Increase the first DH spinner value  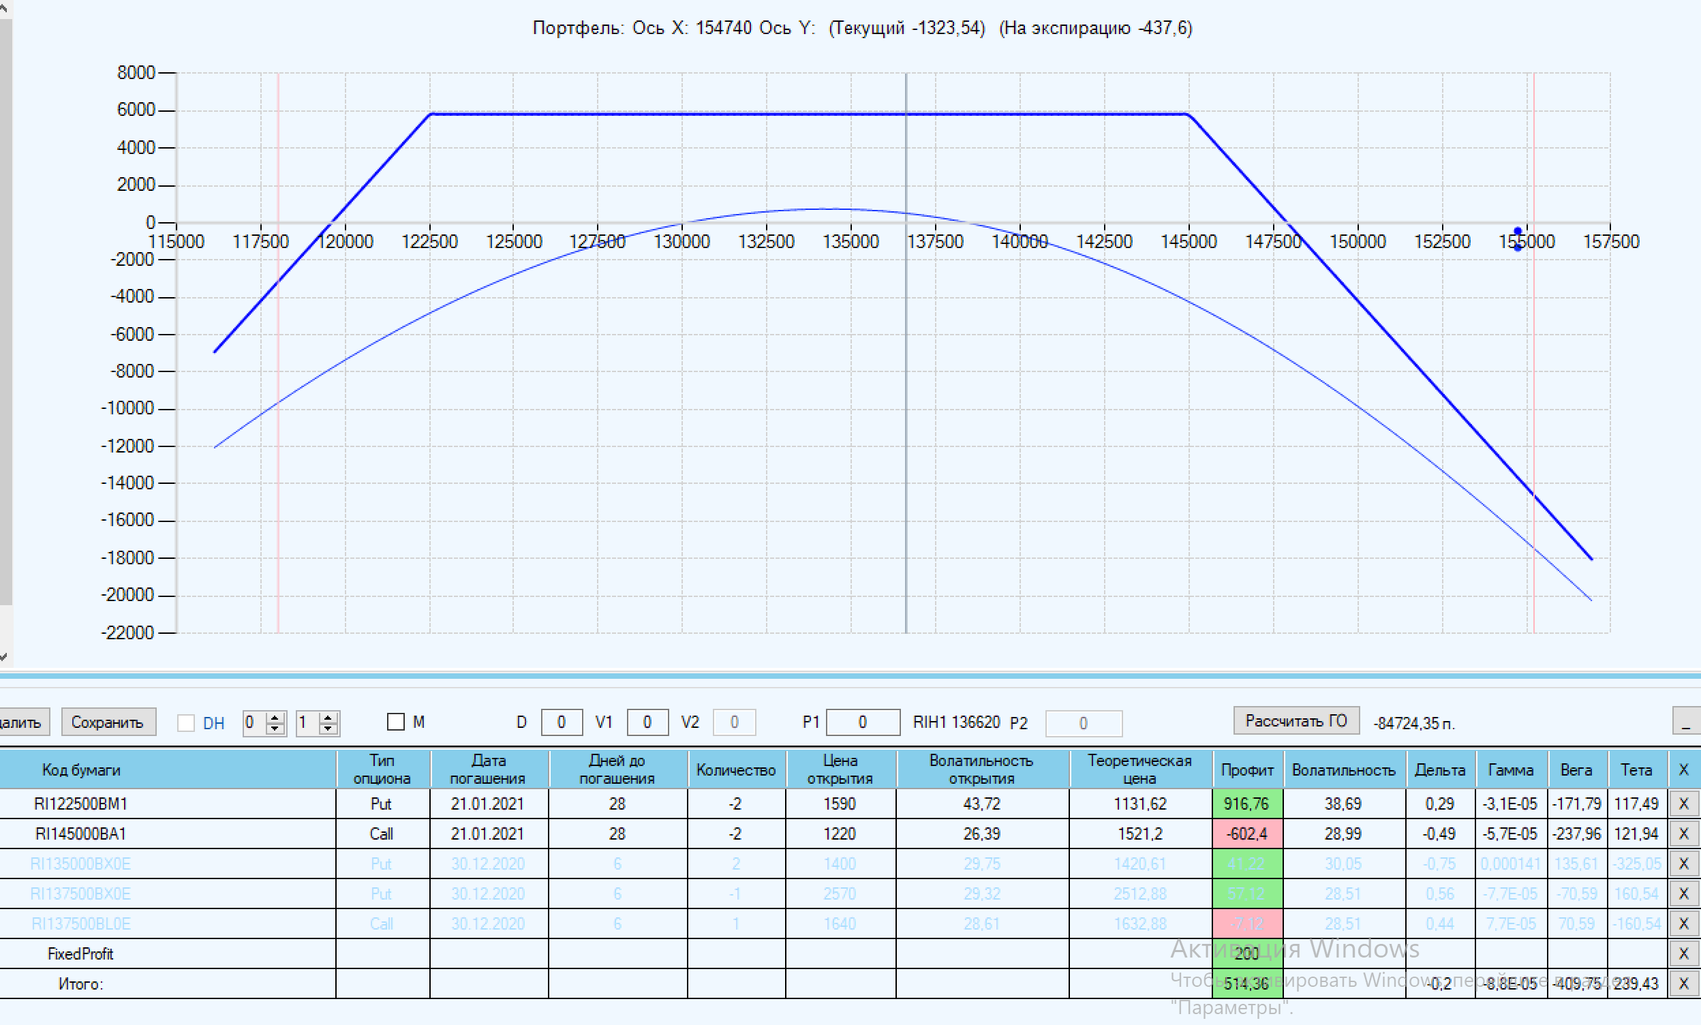coord(275,717)
